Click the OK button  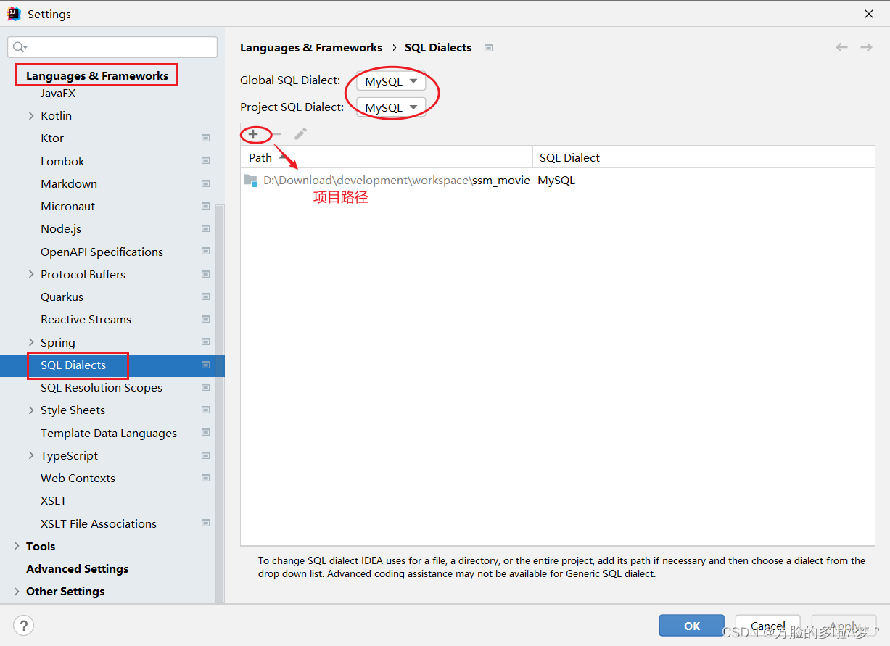tap(692, 626)
